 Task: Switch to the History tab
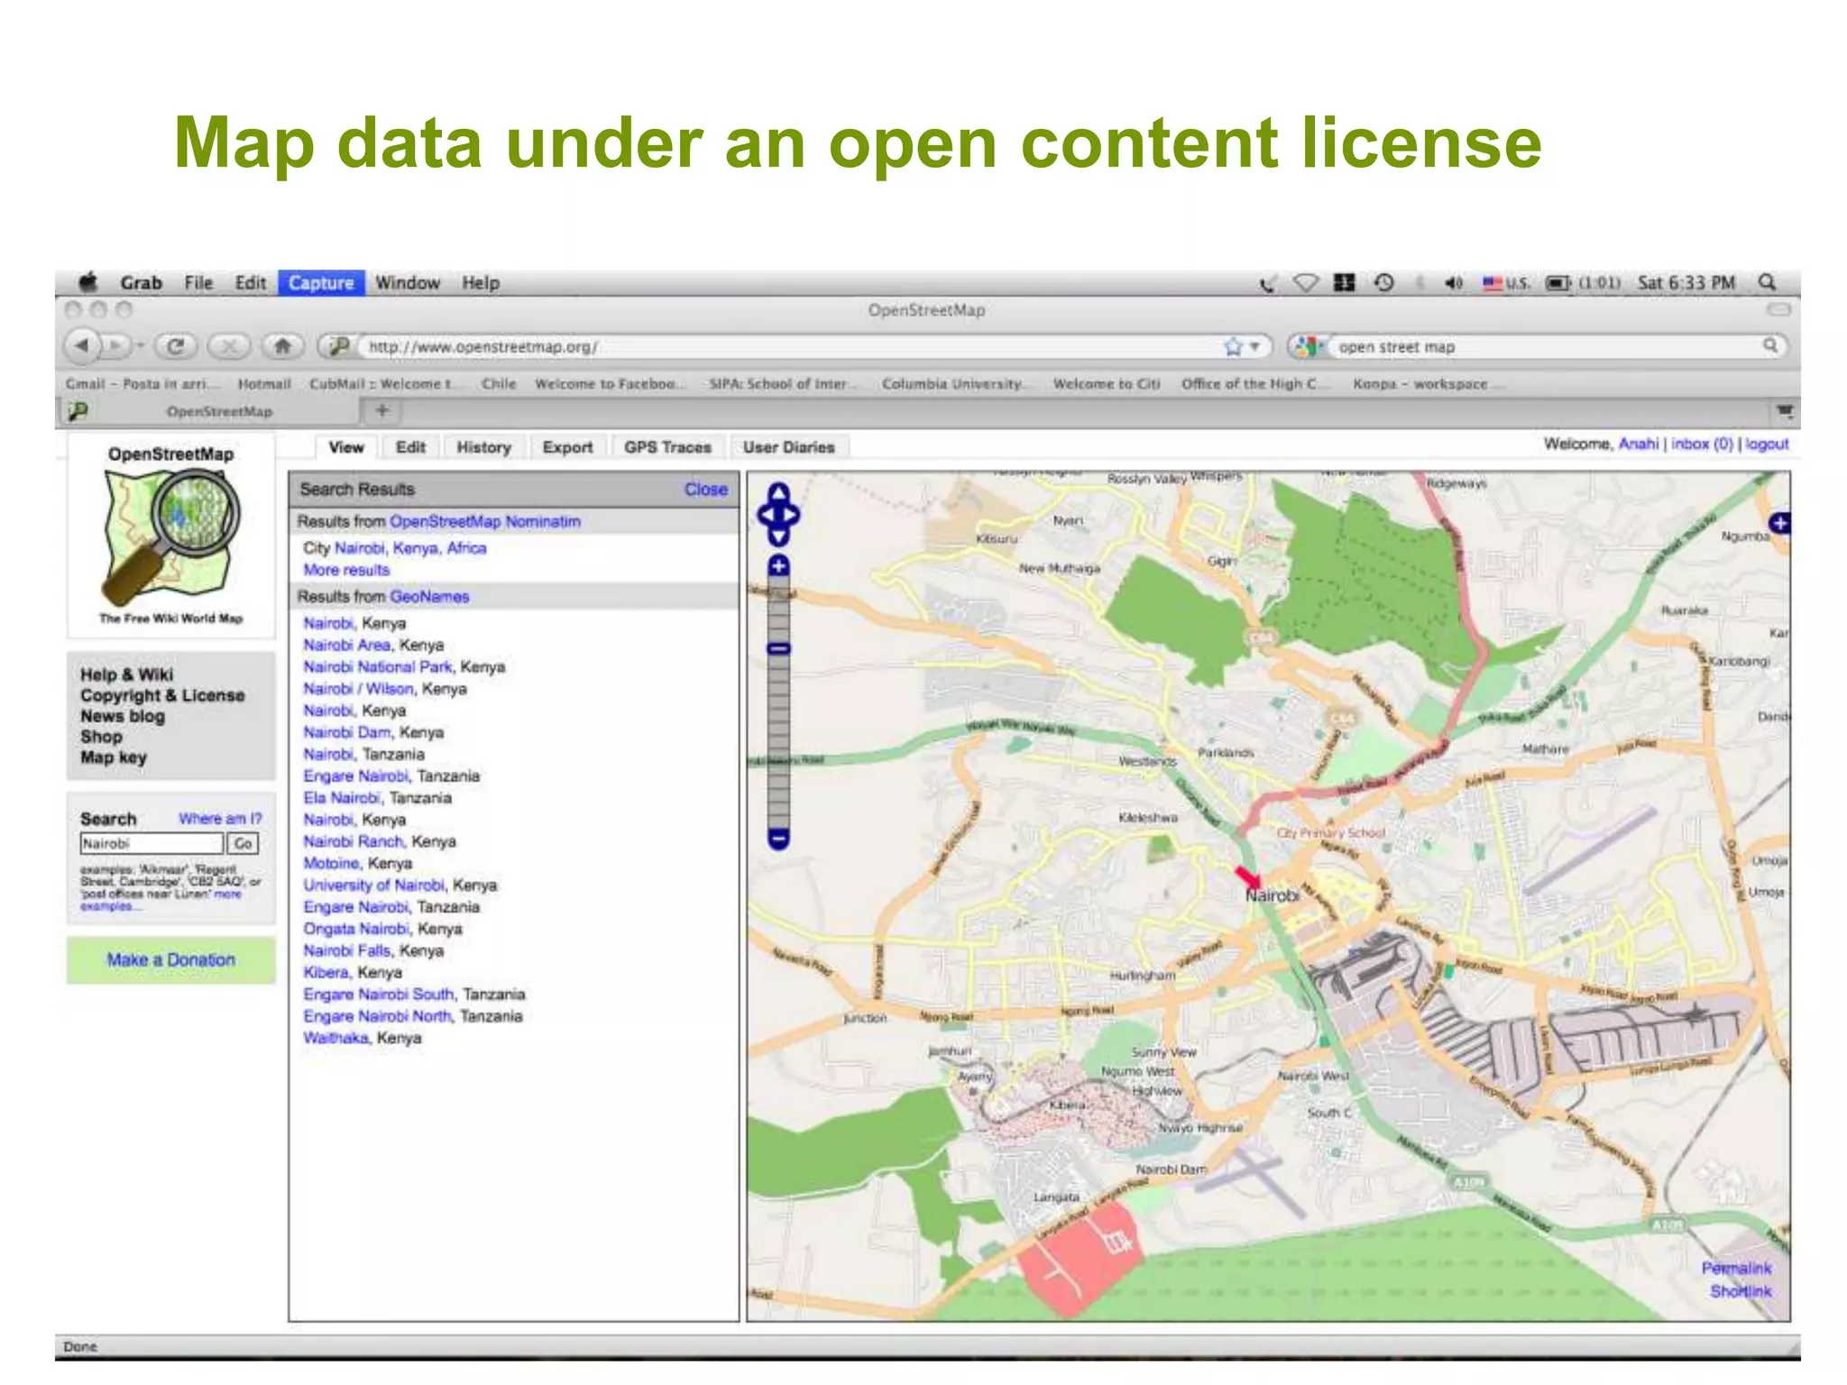[x=483, y=447]
